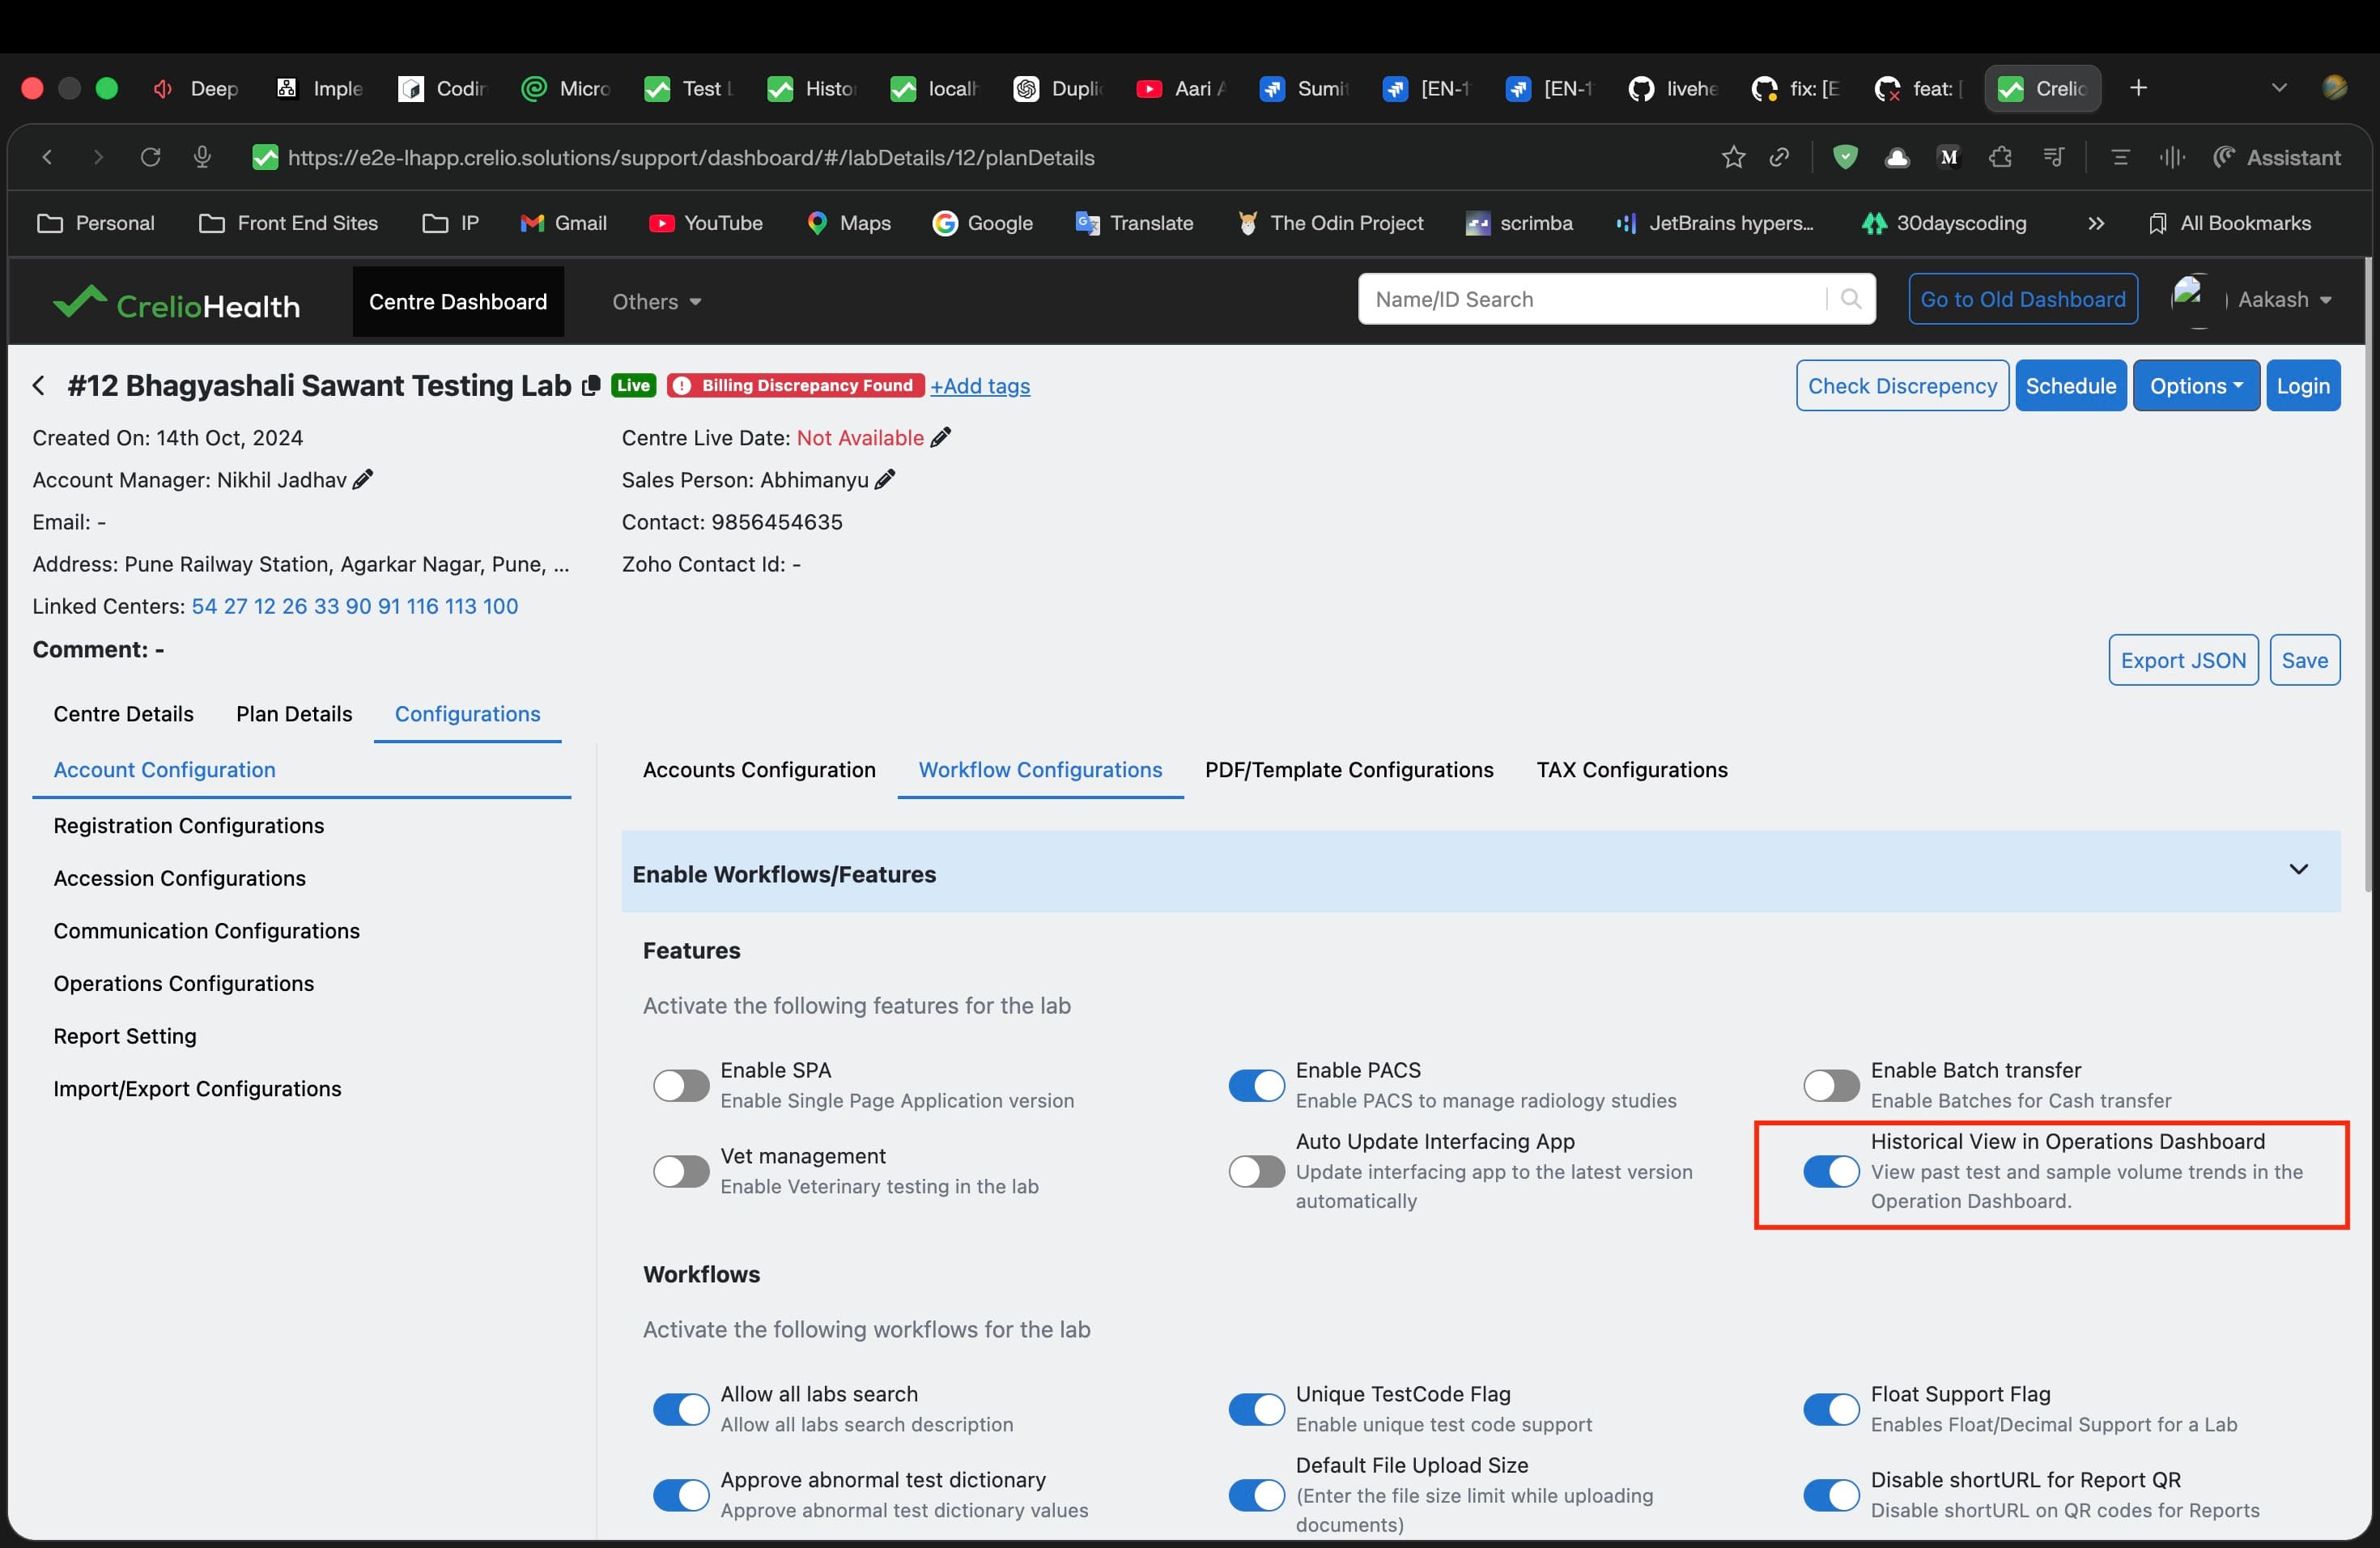Image resolution: width=2380 pixels, height=1548 pixels.
Task: Click Go to Old Dashboard button
Action: [2023, 299]
